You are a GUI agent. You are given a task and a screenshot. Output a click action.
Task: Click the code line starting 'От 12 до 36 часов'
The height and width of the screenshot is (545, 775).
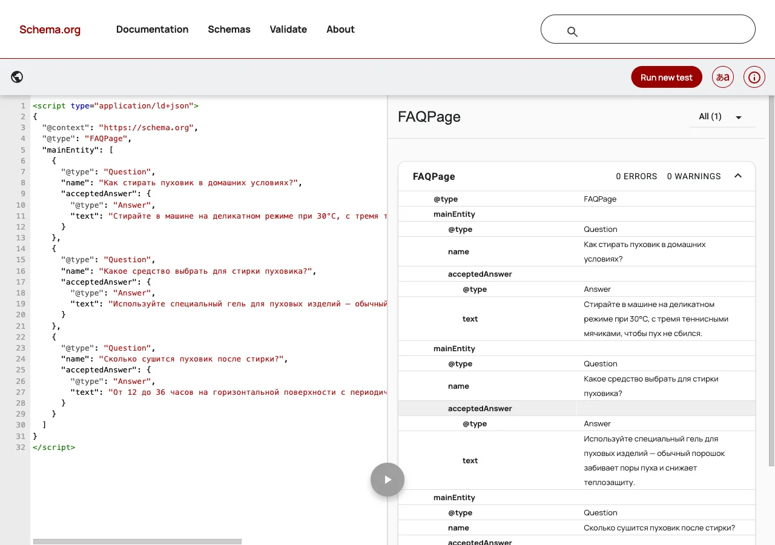coord(229,392)
